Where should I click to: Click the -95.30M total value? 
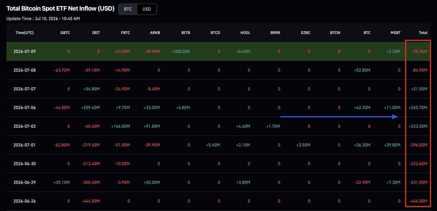420,52
